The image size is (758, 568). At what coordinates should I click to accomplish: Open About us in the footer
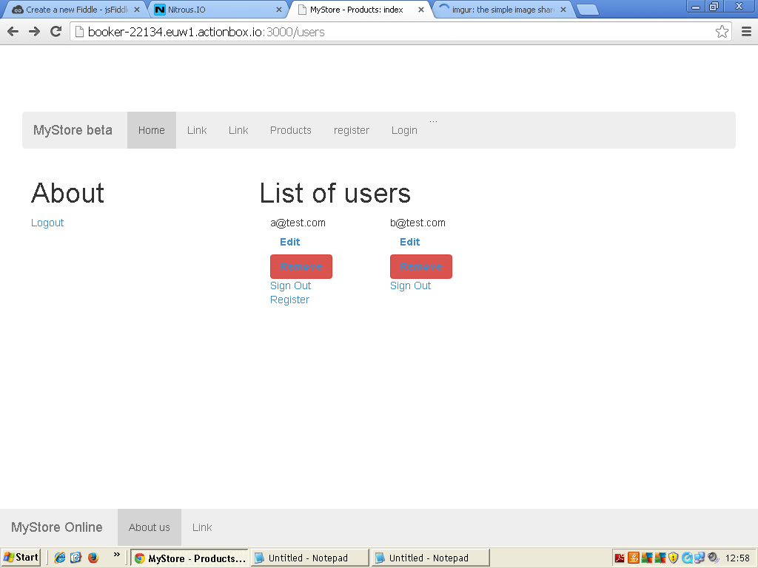[x=150, y=527]
